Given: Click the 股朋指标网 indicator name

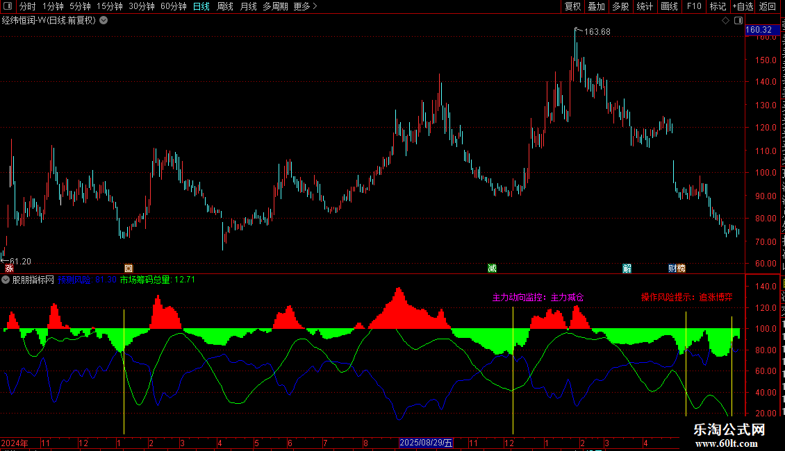Looking at the screenshot, I should pos(33,280).
